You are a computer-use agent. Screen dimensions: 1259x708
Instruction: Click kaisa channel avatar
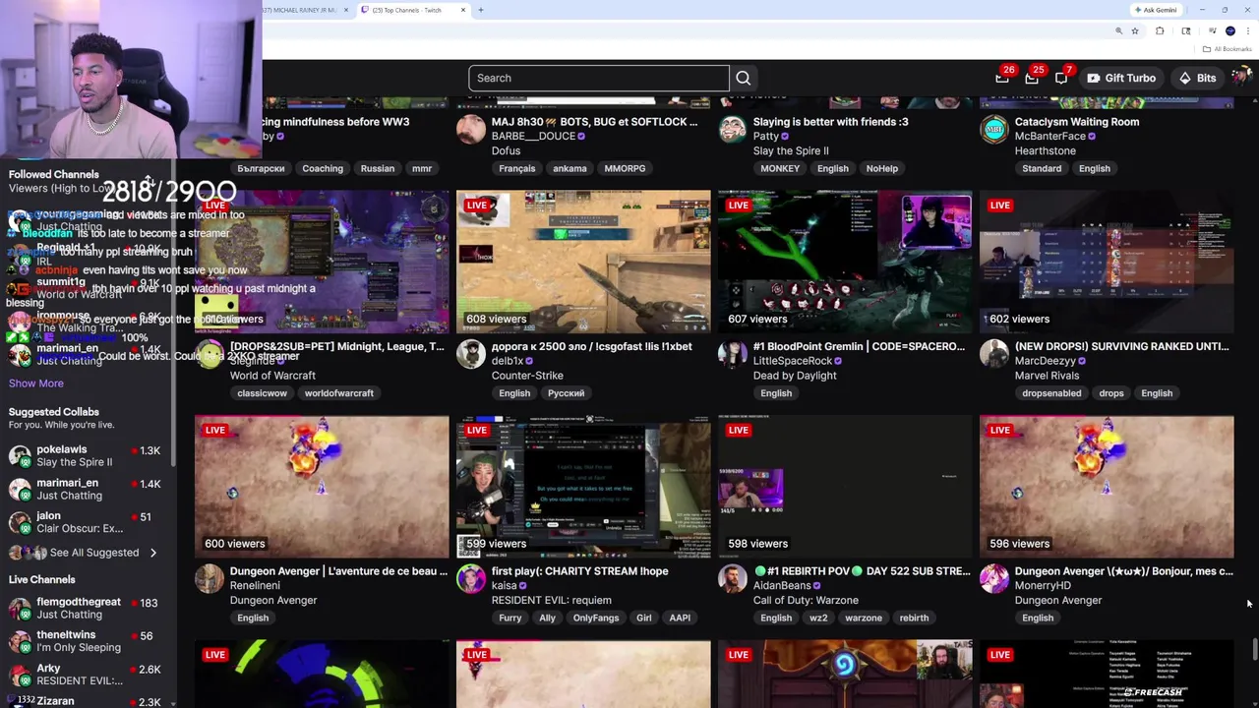(x=471, y=579)
